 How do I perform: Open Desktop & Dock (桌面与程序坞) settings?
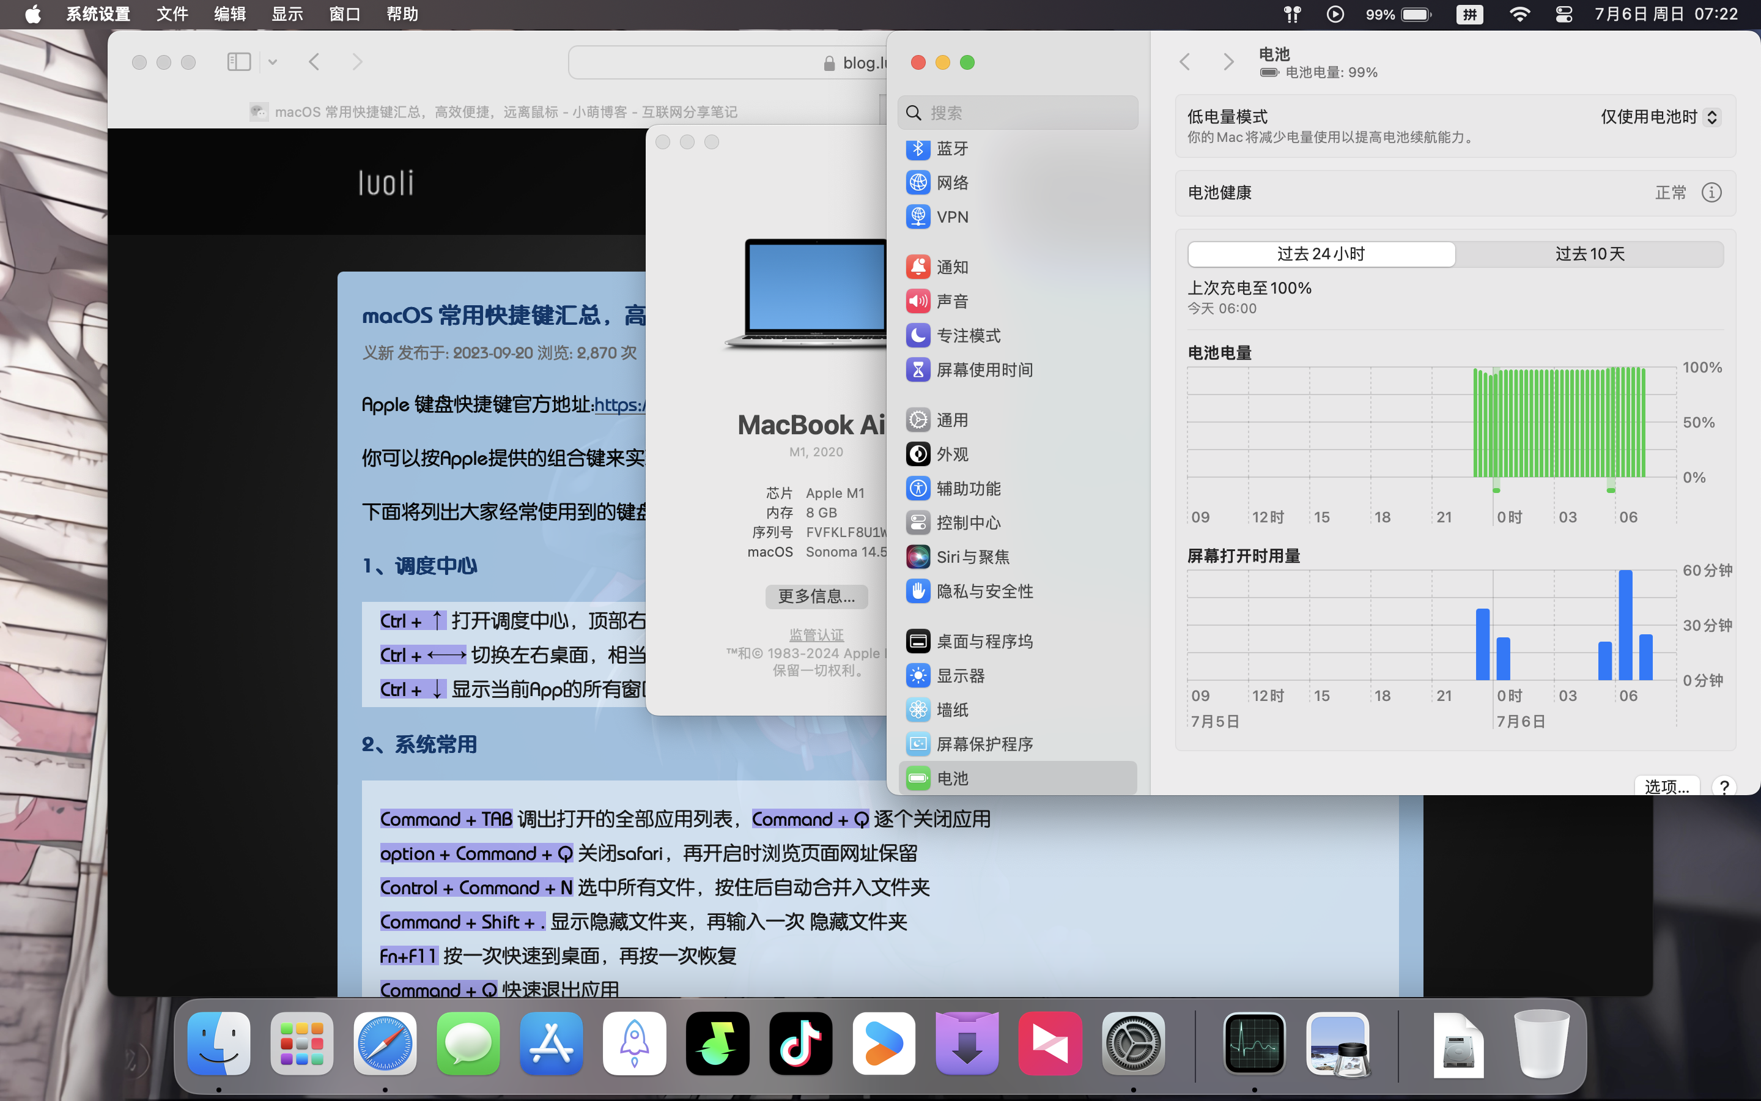point(1017,642)
